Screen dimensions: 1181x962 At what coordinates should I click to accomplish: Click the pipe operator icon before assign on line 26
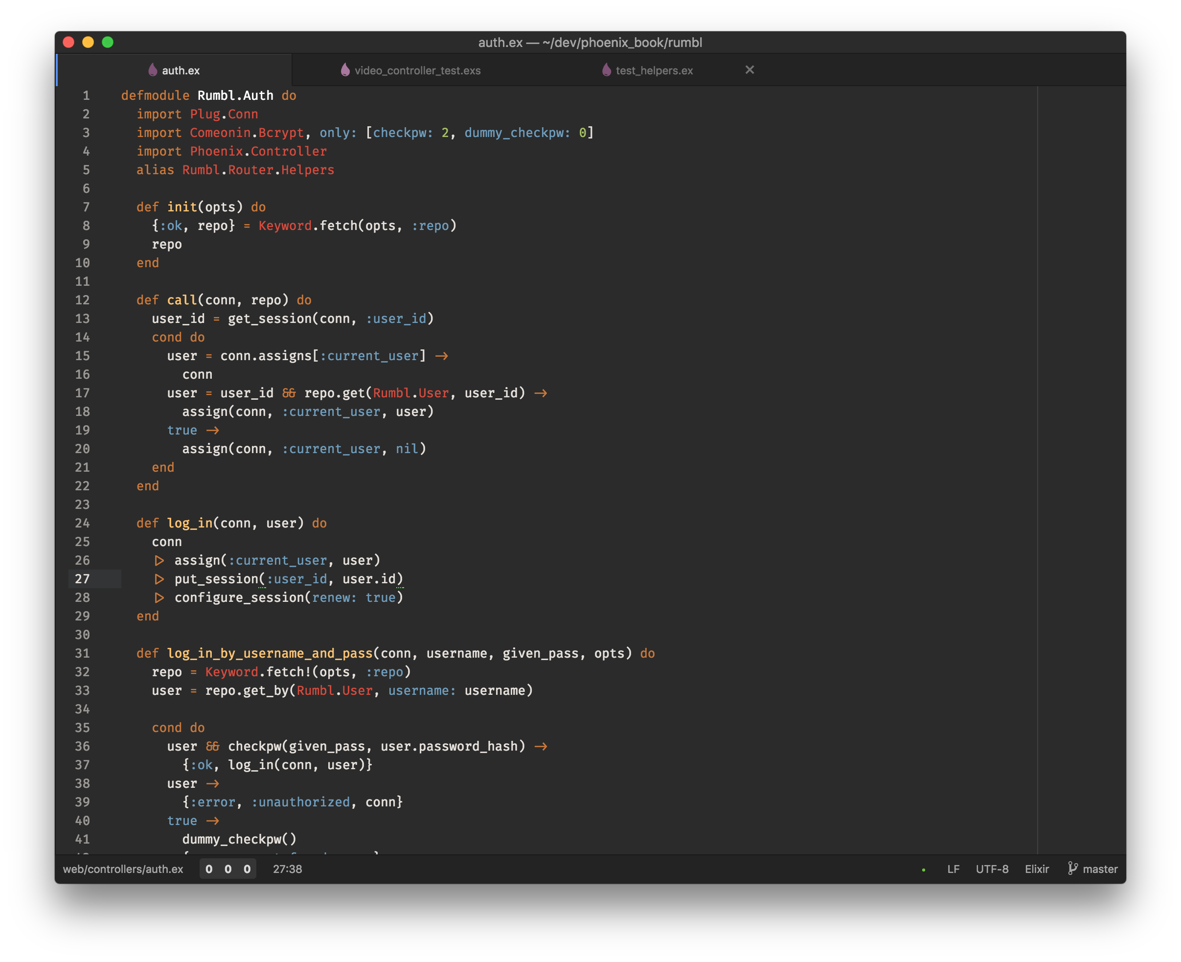point(159,560)
